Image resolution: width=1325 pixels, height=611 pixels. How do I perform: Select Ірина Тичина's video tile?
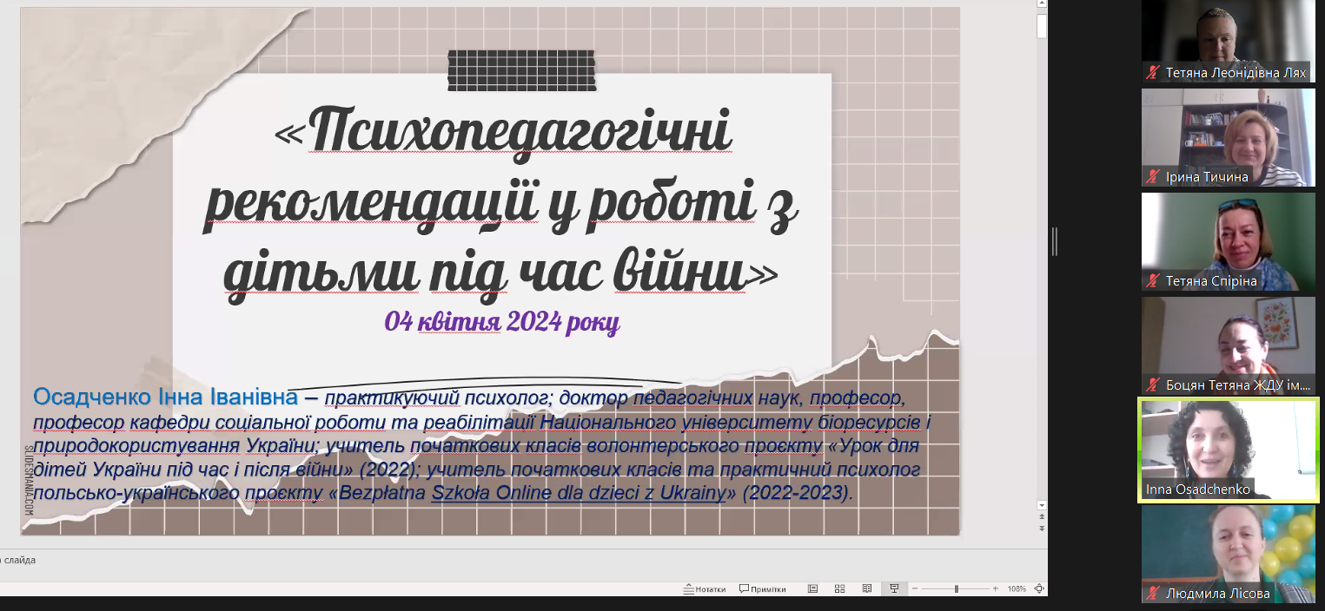(1228, 136)
